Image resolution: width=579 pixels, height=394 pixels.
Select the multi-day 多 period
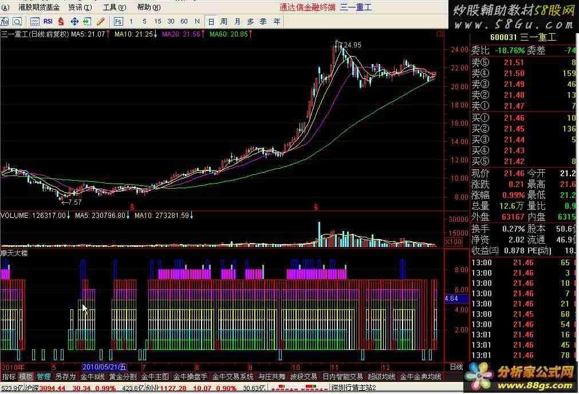250,22
